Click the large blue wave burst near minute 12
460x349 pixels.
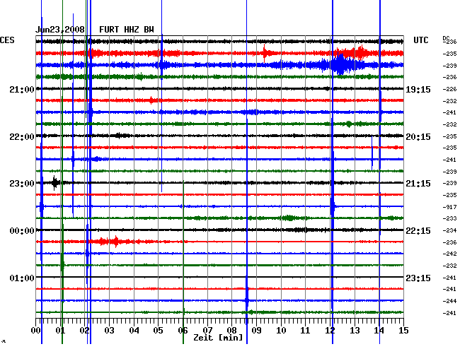coord(340,65)
